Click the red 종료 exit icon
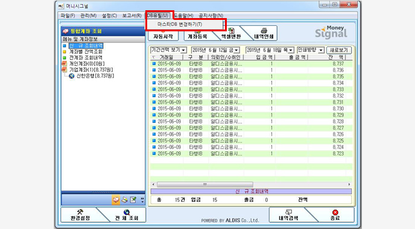Screen dimensions: 415x229 point(335,212)
